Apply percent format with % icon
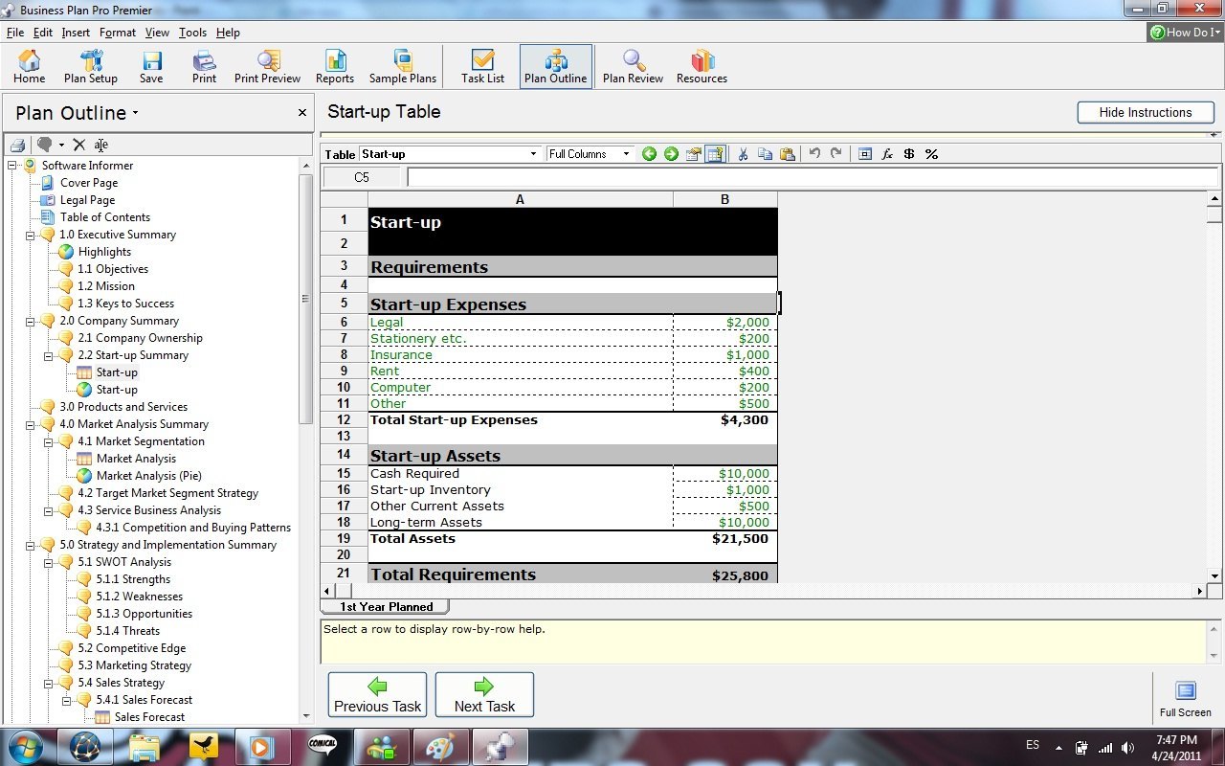1225x766 pixels. point(931,154)
